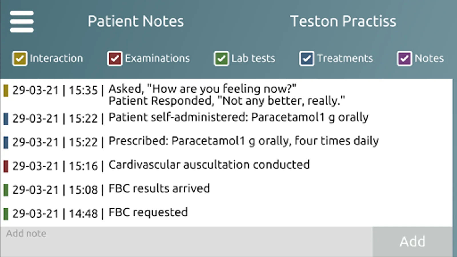Uncheck the Interaction filter checkbox
457x257 pixels.
[20, 59]
